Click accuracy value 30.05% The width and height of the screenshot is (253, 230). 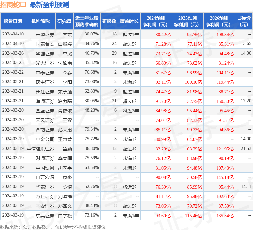pos(92,101)
